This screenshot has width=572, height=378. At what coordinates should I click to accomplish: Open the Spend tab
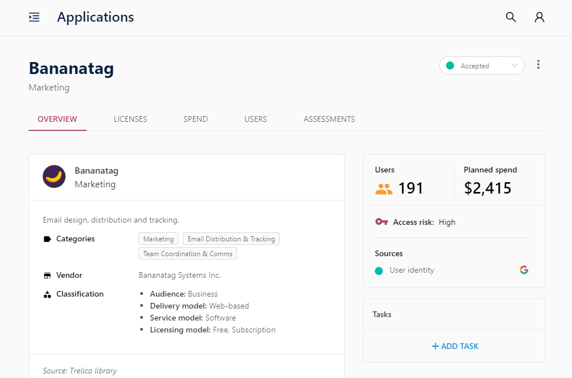click(195, 119)
